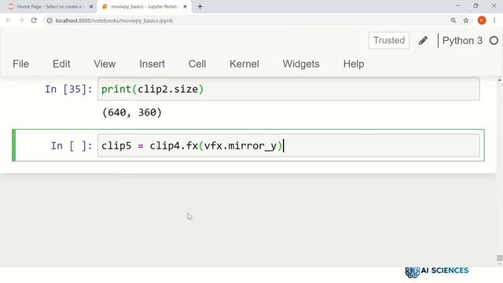Click the Python 3 kernel name
Screen dimensions: 503x283
point(462,40)
